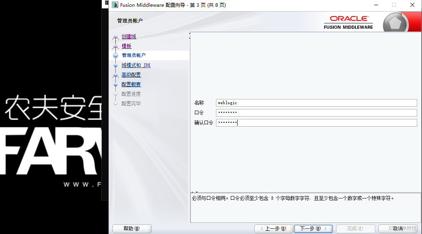The image size is (422, 234).
Task: Click the 名称 field containing weblogic
Action: pyautogui.click(x=317, y=103)
